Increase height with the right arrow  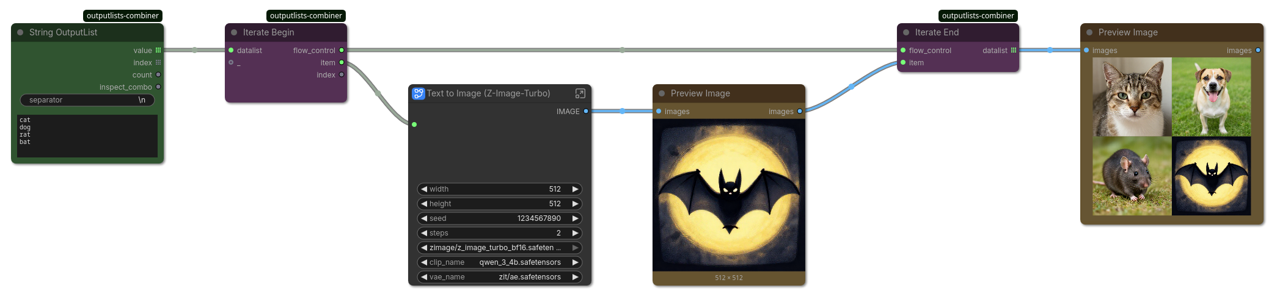575,204
